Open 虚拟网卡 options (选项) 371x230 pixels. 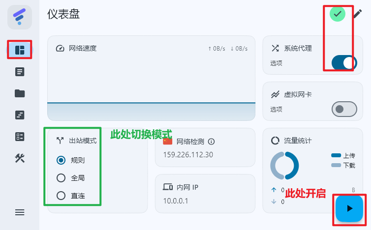pos(277,109)
